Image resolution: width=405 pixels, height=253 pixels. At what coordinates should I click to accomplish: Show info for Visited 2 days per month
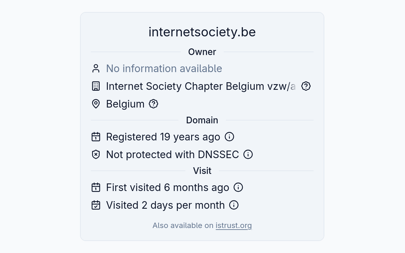[234, 205]
